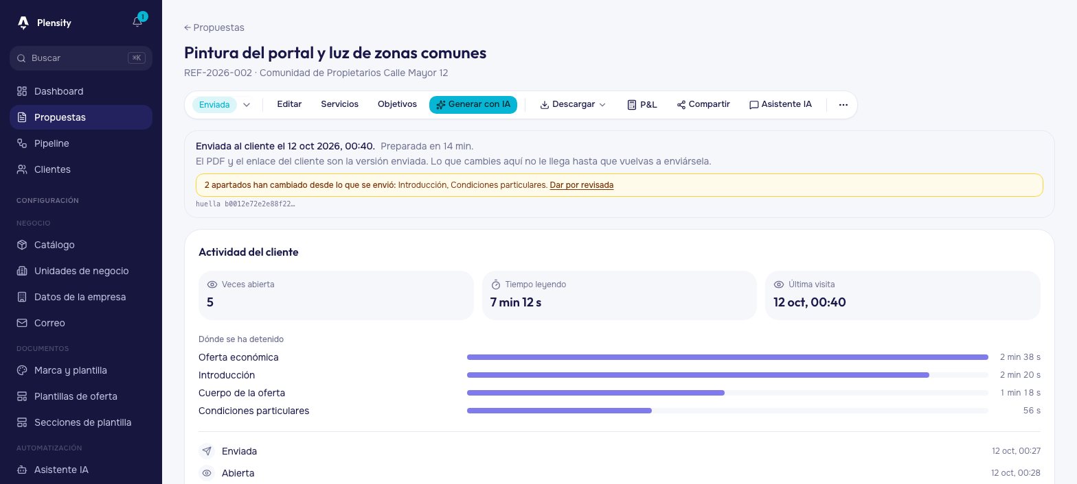The image size is (1077, 484).
Task: Click the Dashboard grid icon
Action: 22,91
